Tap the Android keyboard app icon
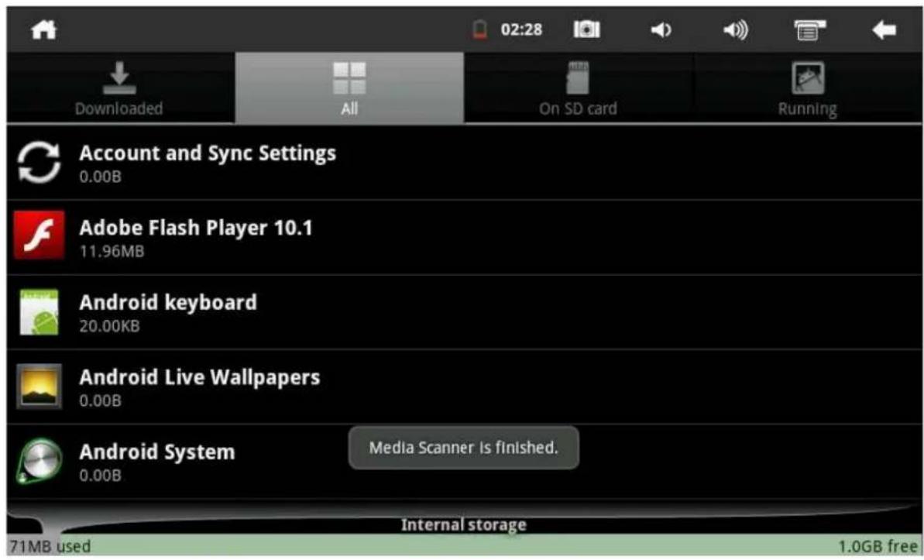 [39, 312]
